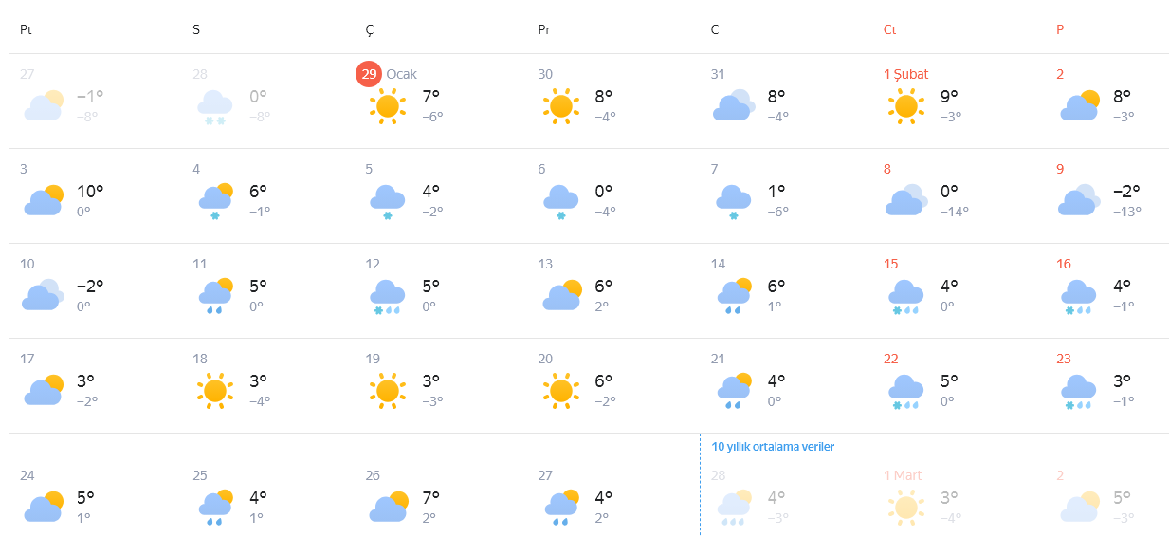Click the 1 Mart date label
Image resolution: width=1169 pixels, height=537 pixels.
[902, 475]
